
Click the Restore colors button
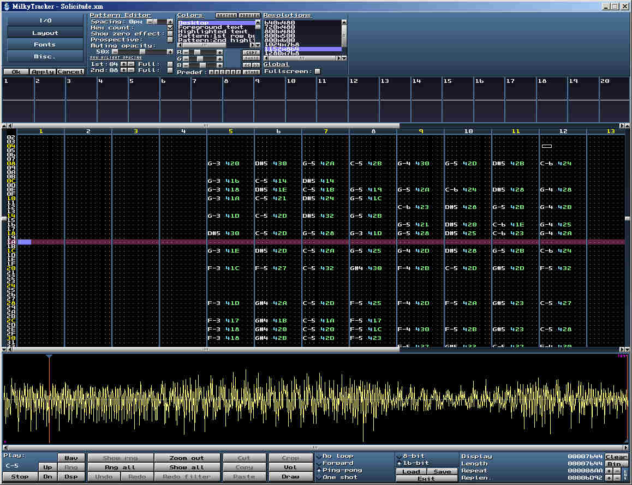[x=226, y=15]
